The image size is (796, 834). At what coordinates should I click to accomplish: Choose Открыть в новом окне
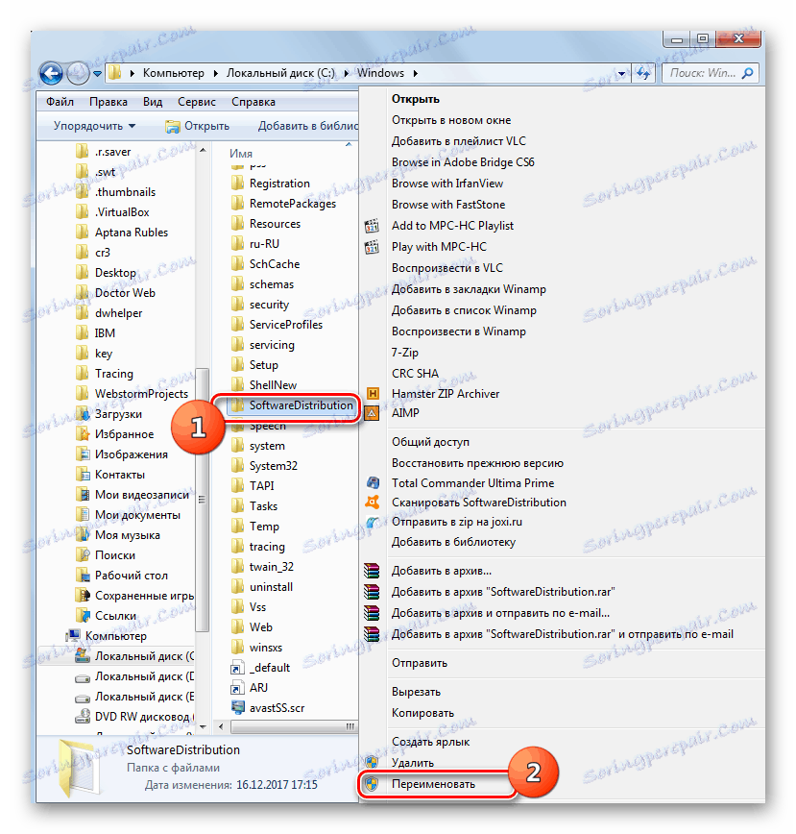click(x=451, y=120)
